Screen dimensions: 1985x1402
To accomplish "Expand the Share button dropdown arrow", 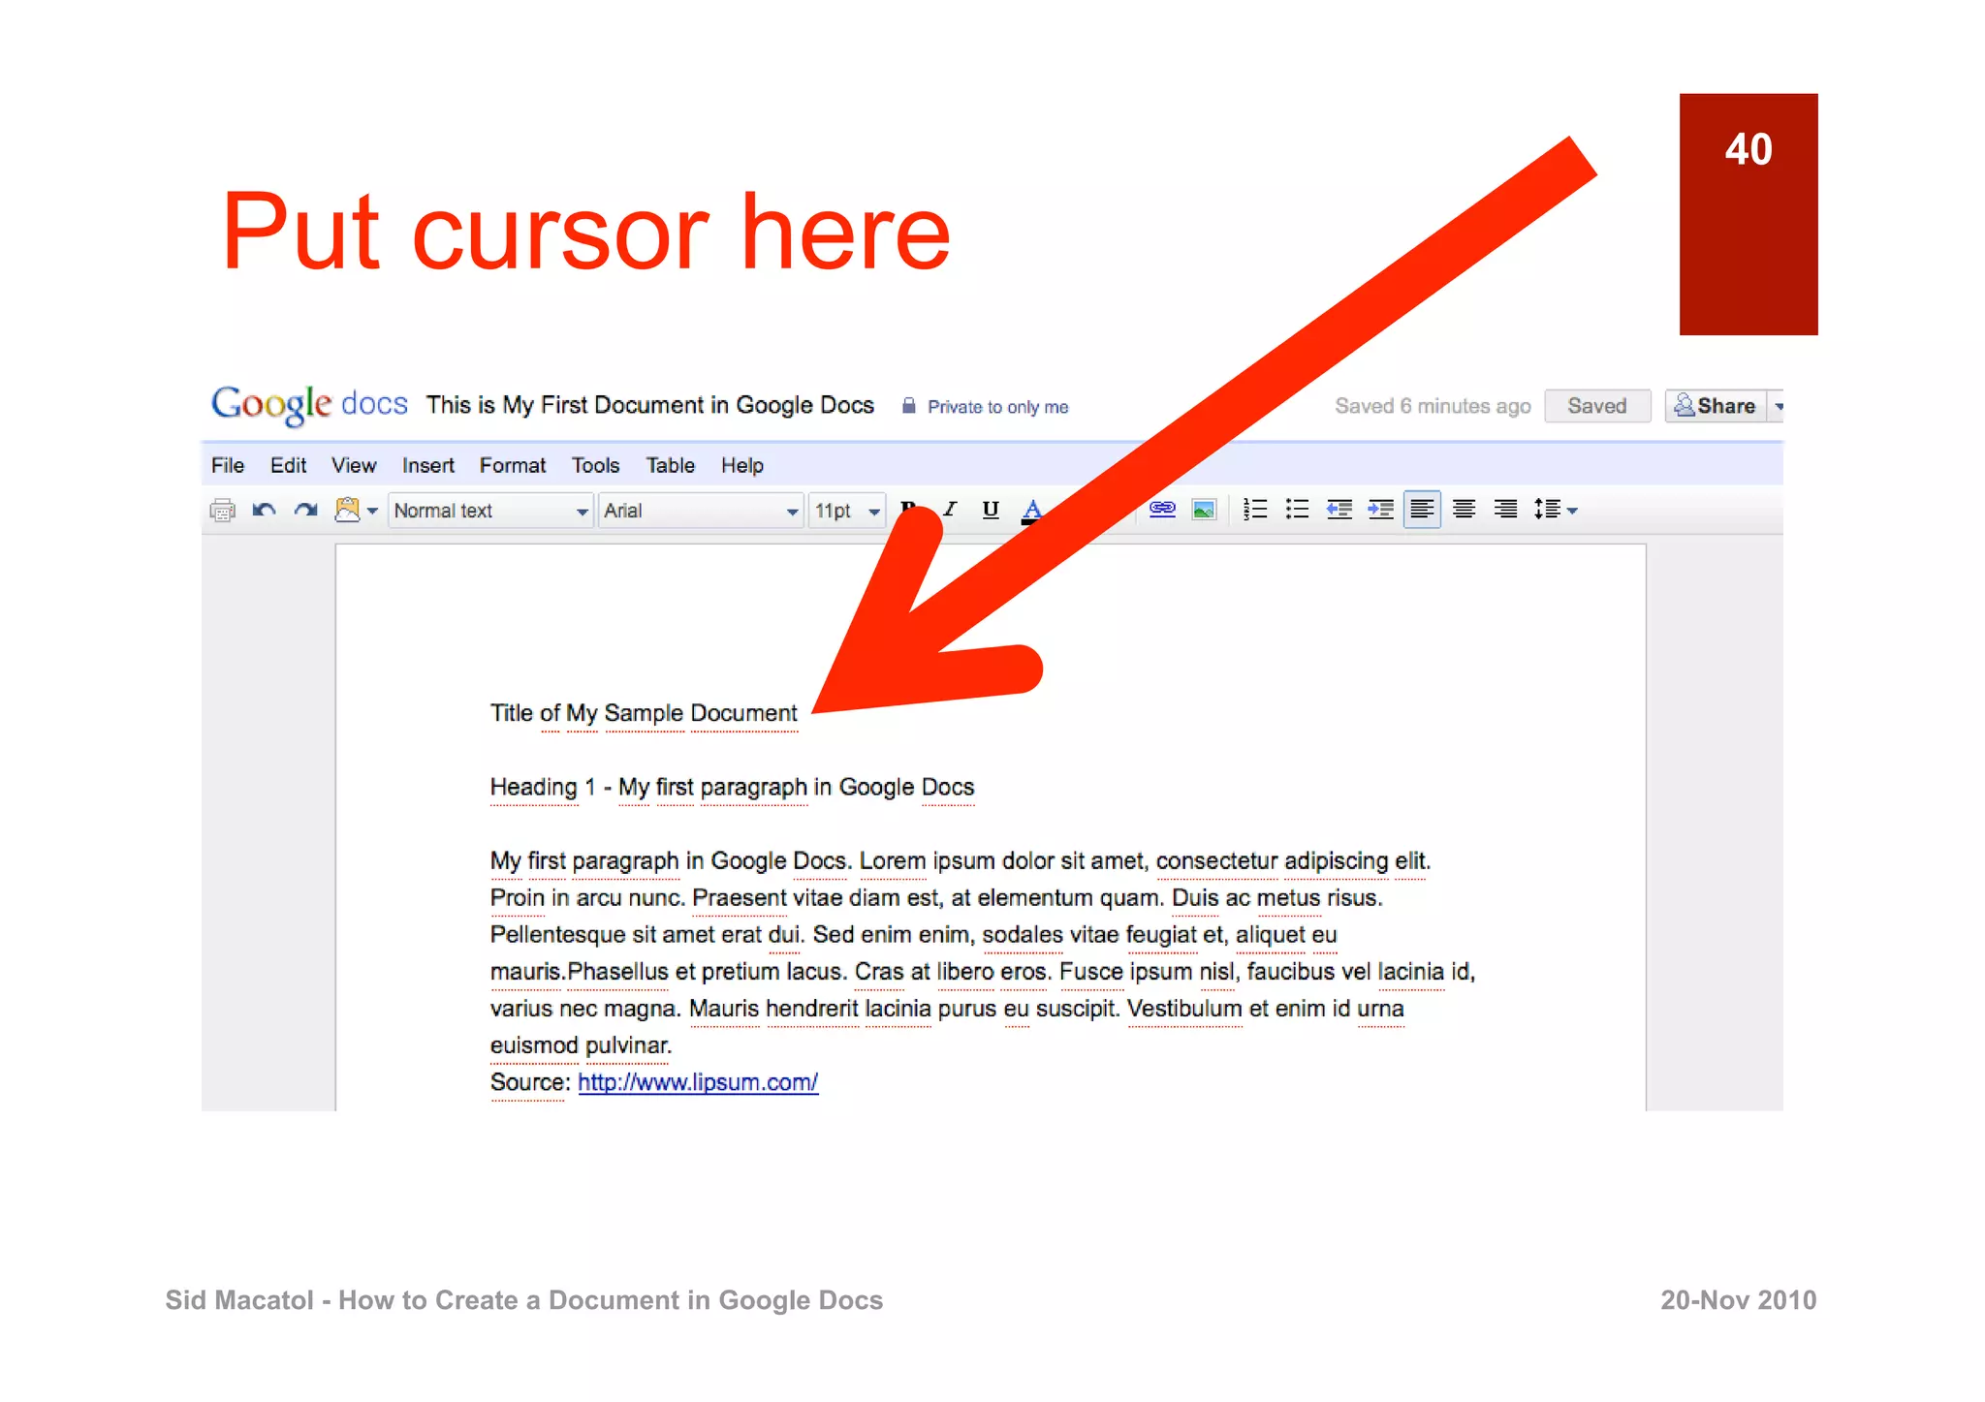I will (x=1777, y=406).
